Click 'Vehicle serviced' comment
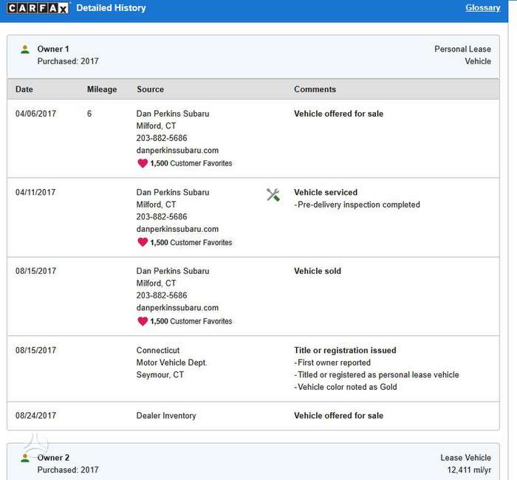Viewport: 517px width, 480px height. coord(326,193)
